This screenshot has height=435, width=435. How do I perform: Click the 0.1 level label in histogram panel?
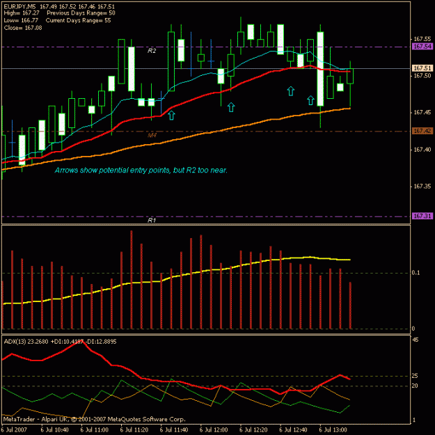tap(416, 273)
